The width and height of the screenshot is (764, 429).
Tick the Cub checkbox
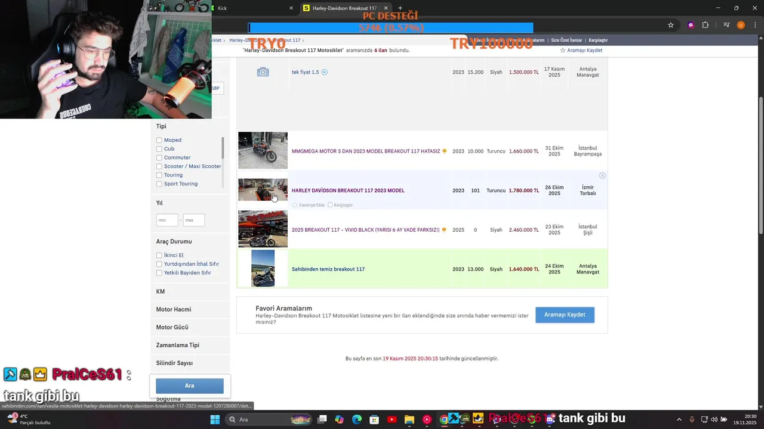159,149
